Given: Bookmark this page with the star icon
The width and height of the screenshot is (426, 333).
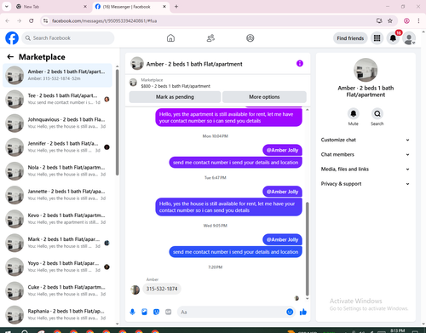Looking at the screenshot, I should click(x=390, y=20).
